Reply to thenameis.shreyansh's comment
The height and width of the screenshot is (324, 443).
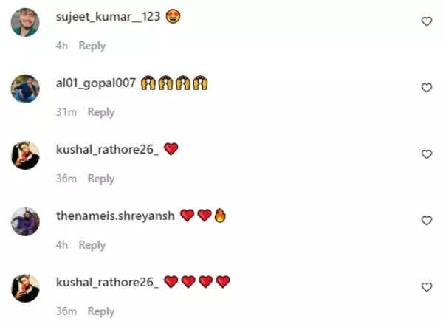pos(92,245)
